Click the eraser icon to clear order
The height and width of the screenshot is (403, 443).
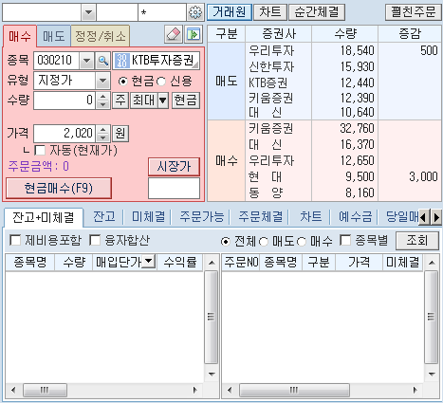click(x=174, y=34)
